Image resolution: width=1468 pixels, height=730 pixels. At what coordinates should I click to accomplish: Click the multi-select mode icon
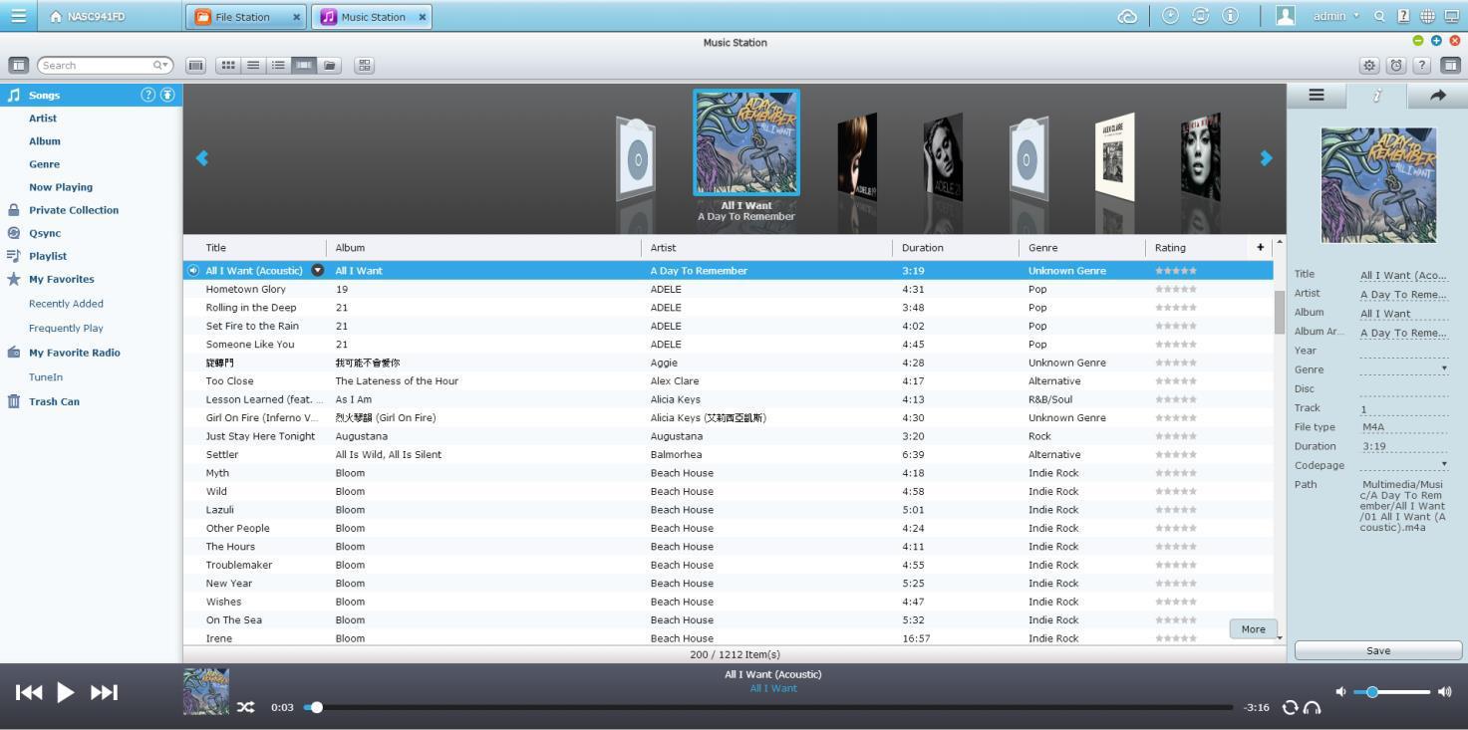tap(364, 65)
